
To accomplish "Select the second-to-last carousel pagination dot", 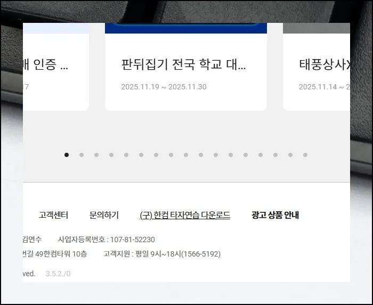I will (x=290, y=155).
